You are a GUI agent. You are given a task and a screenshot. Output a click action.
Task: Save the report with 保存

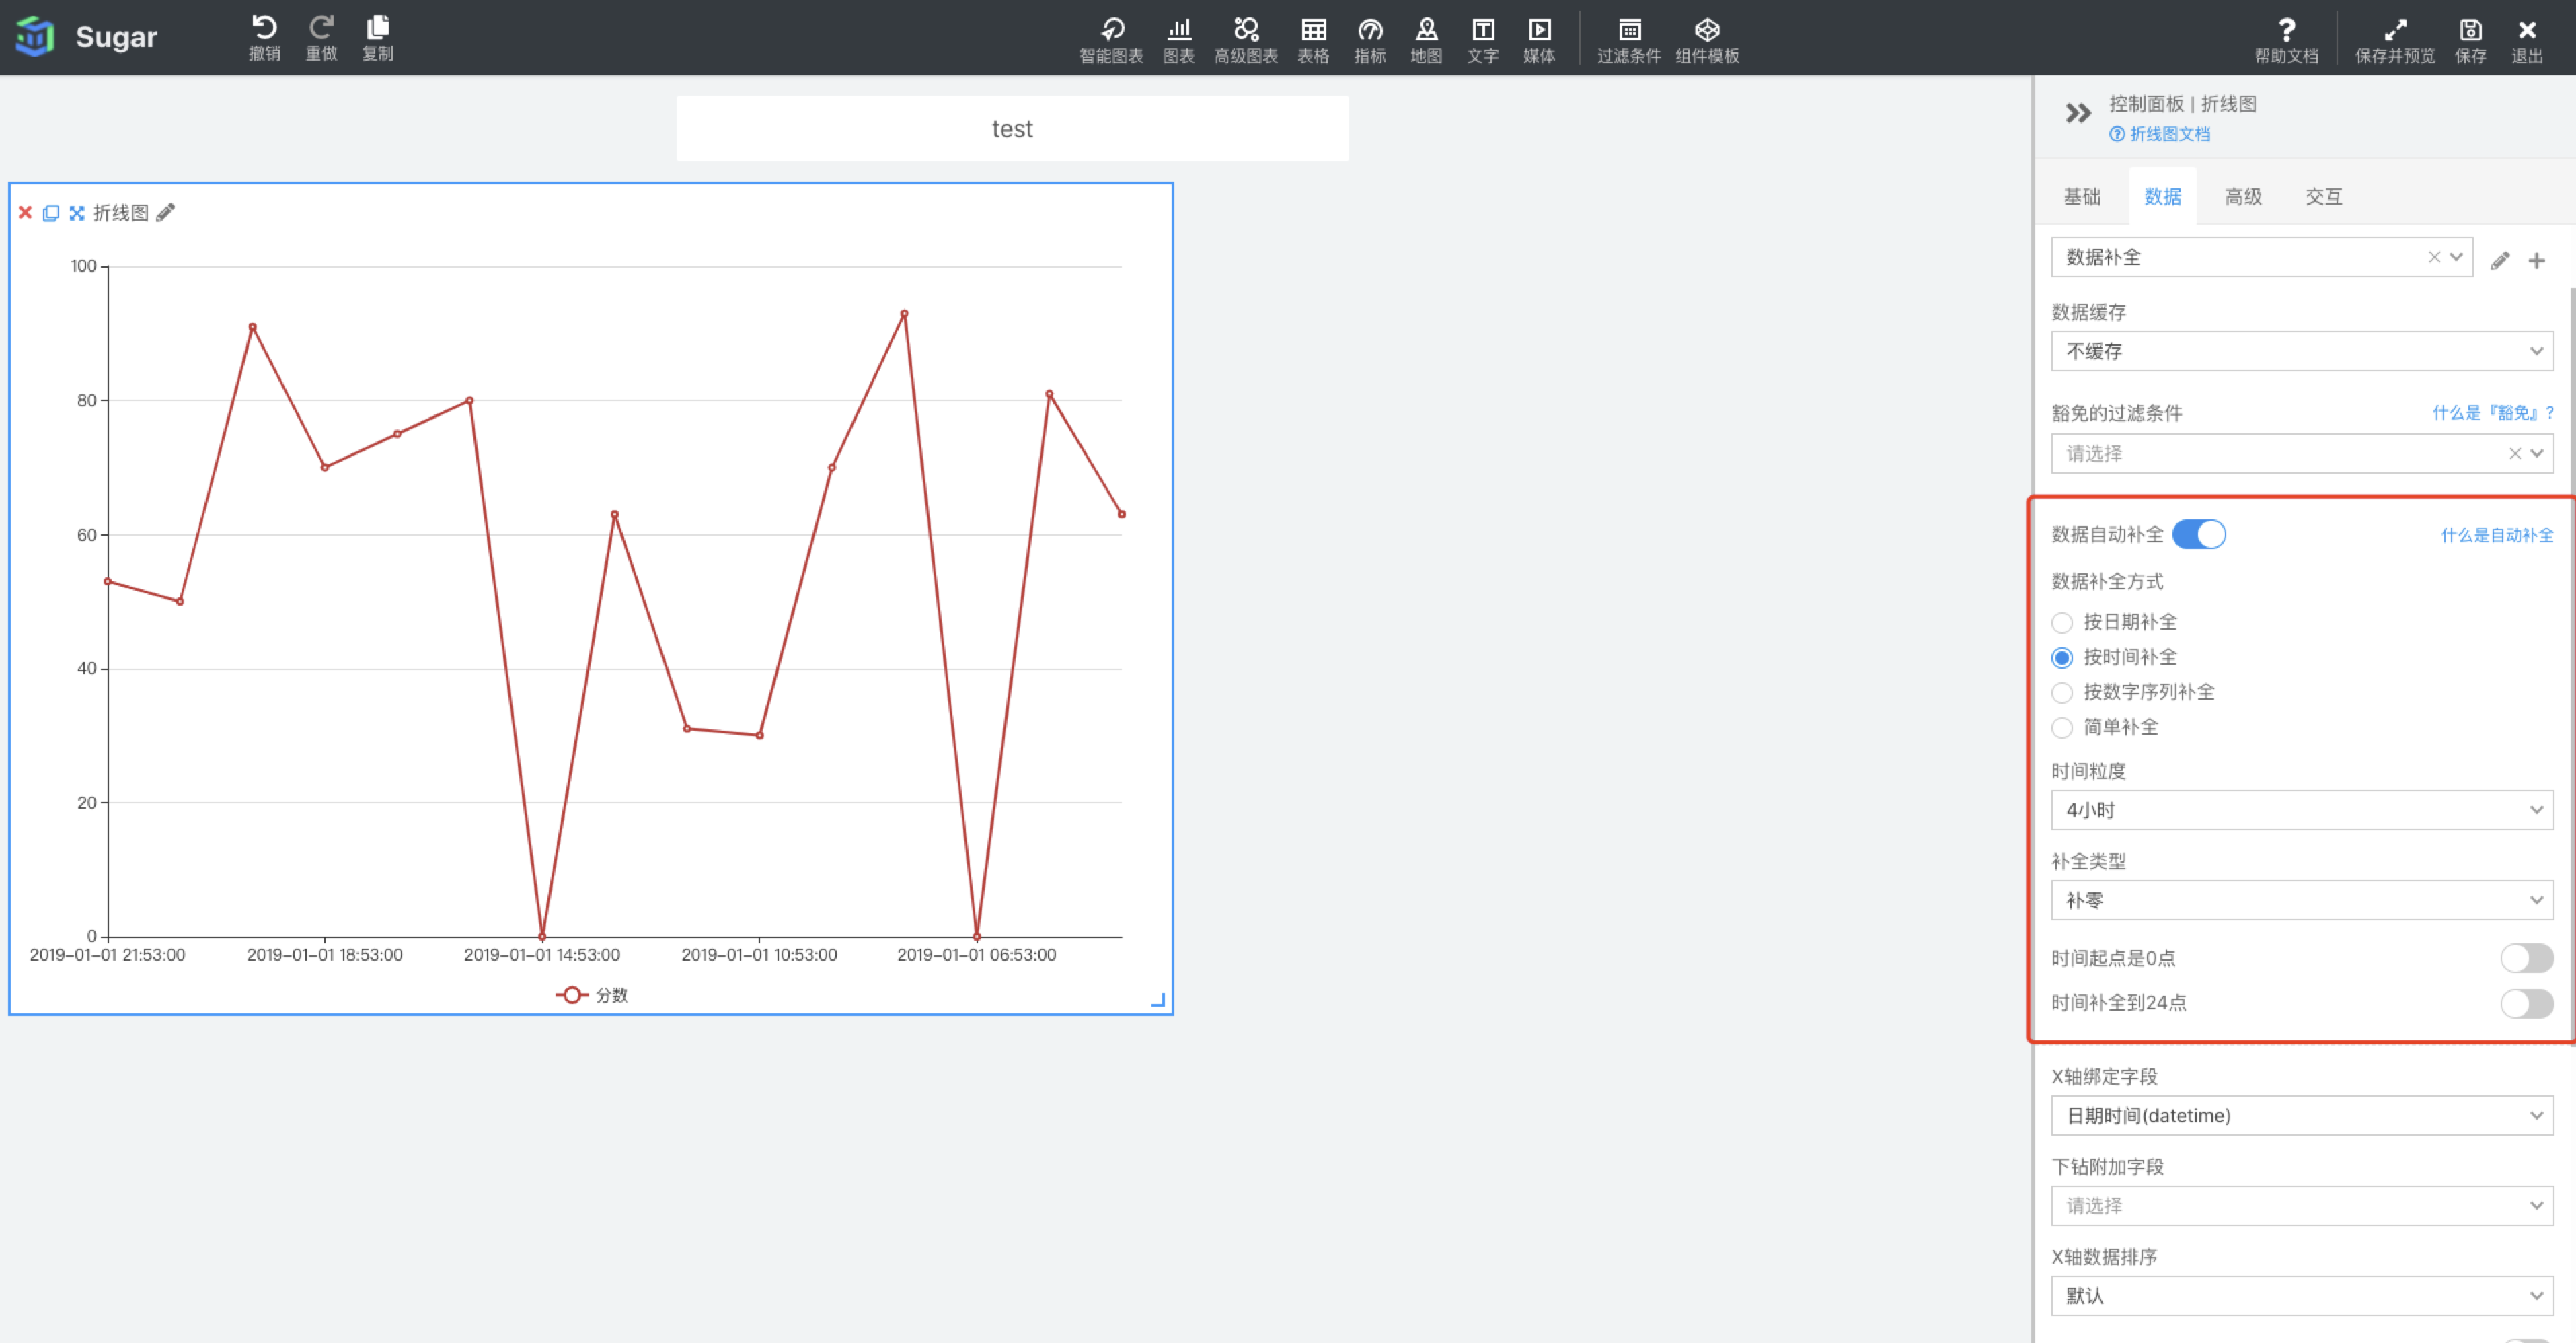coord(2470,40)
